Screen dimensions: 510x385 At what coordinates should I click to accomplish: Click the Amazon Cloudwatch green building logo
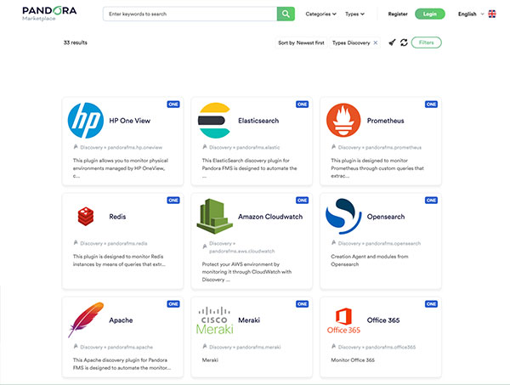(215, 216)
